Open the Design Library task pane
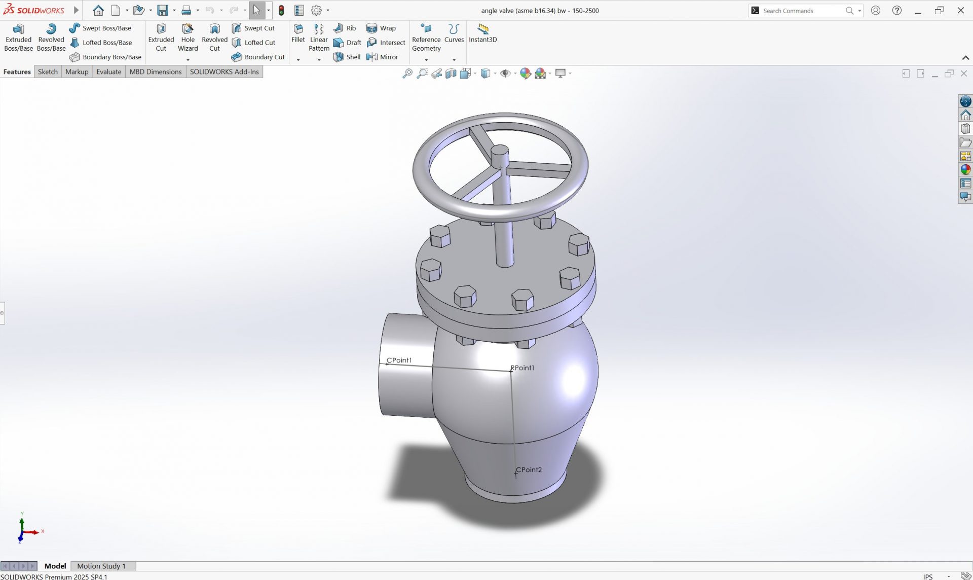 (x=965, y=128)
